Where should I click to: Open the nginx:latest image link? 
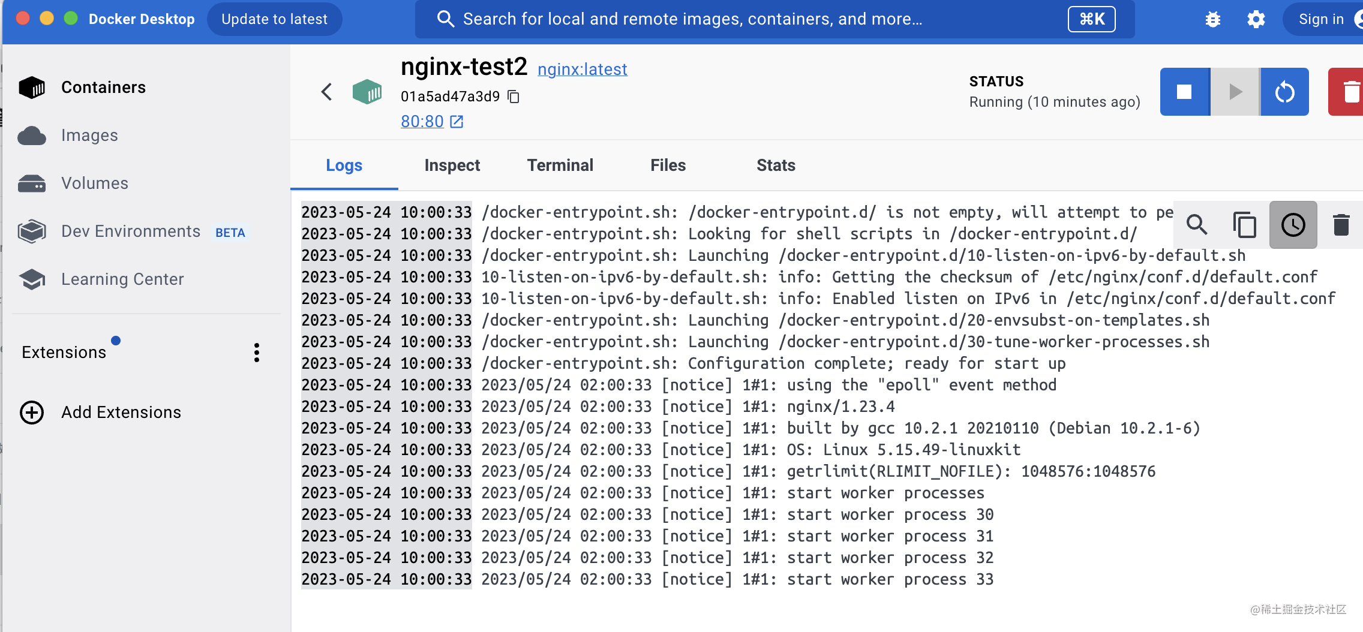[x=582, y=69]
